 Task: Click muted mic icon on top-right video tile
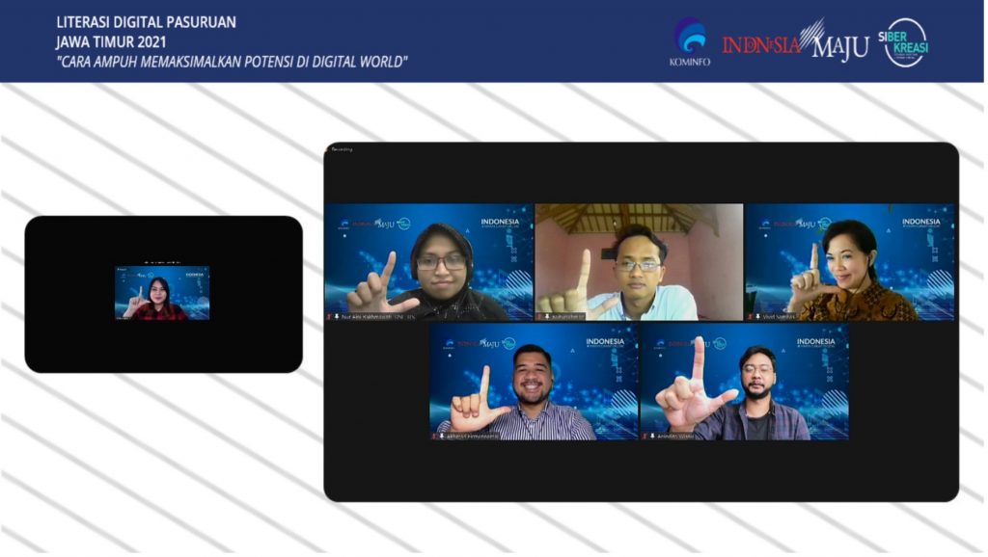pos(751,316)
